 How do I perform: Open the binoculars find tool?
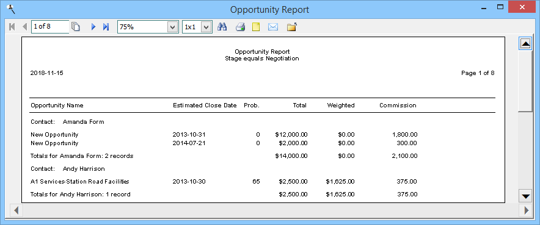point(222,27)
